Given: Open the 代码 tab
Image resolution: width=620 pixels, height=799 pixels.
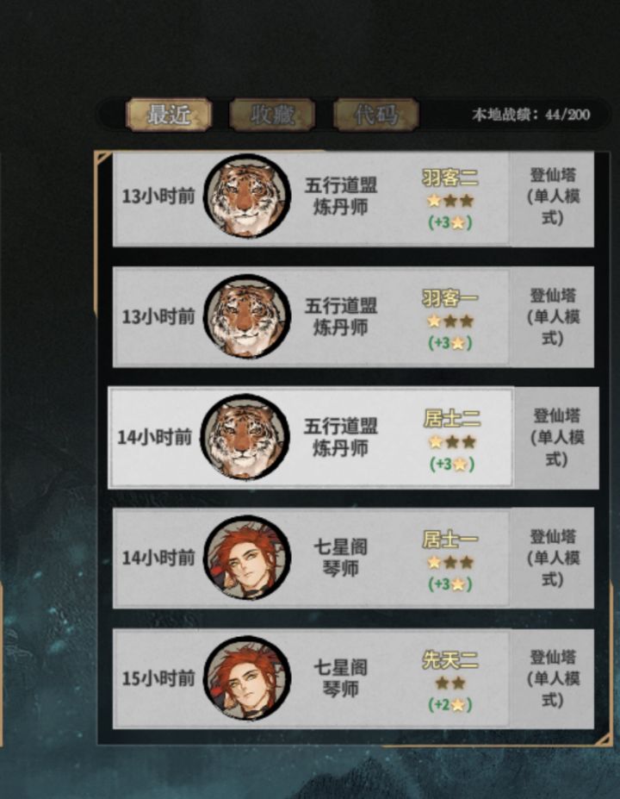Looking at the screenshot, I should [376, 115].
